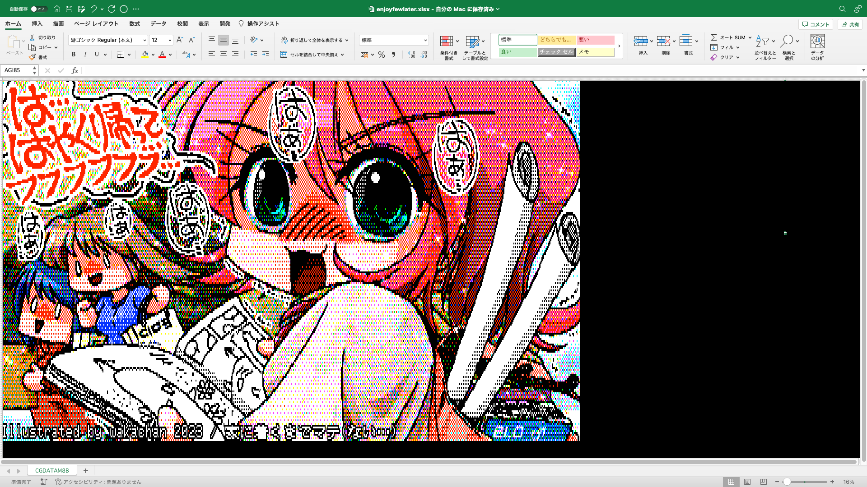Click the Undo arrow icon
The height and width of the screenshot is (487, 867).
coord(93,9)
